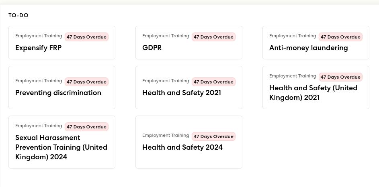The width and height of the screenshot is (379, 187).
Task: Click Employment Training label on Anti-money laundering card
Action: click(x=293, y=36)
